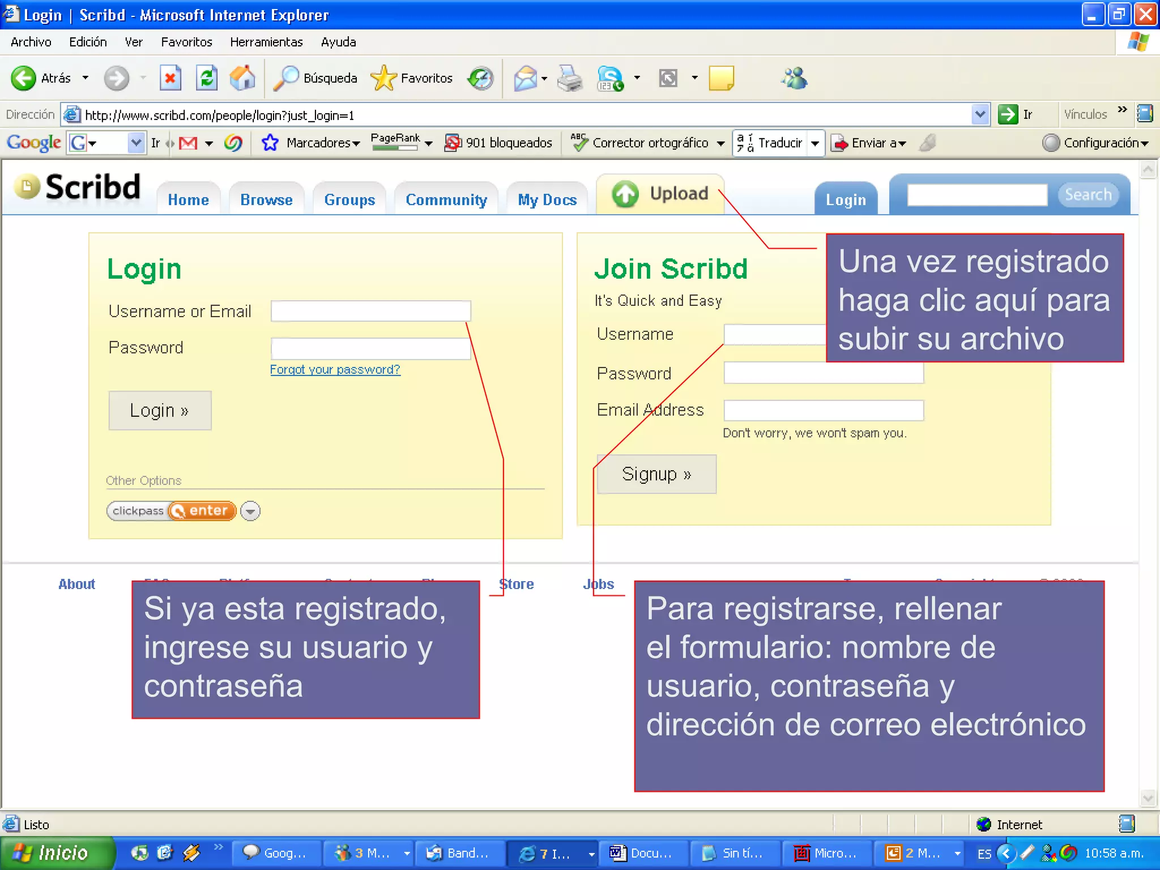
Task: Click the Search button
Action: pyautogui.click(x=1088, y=194)
